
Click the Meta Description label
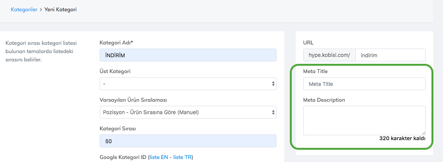[x=324, y=100]
